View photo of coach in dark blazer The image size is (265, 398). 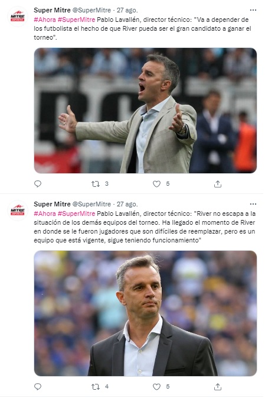[x=145, y=313]
